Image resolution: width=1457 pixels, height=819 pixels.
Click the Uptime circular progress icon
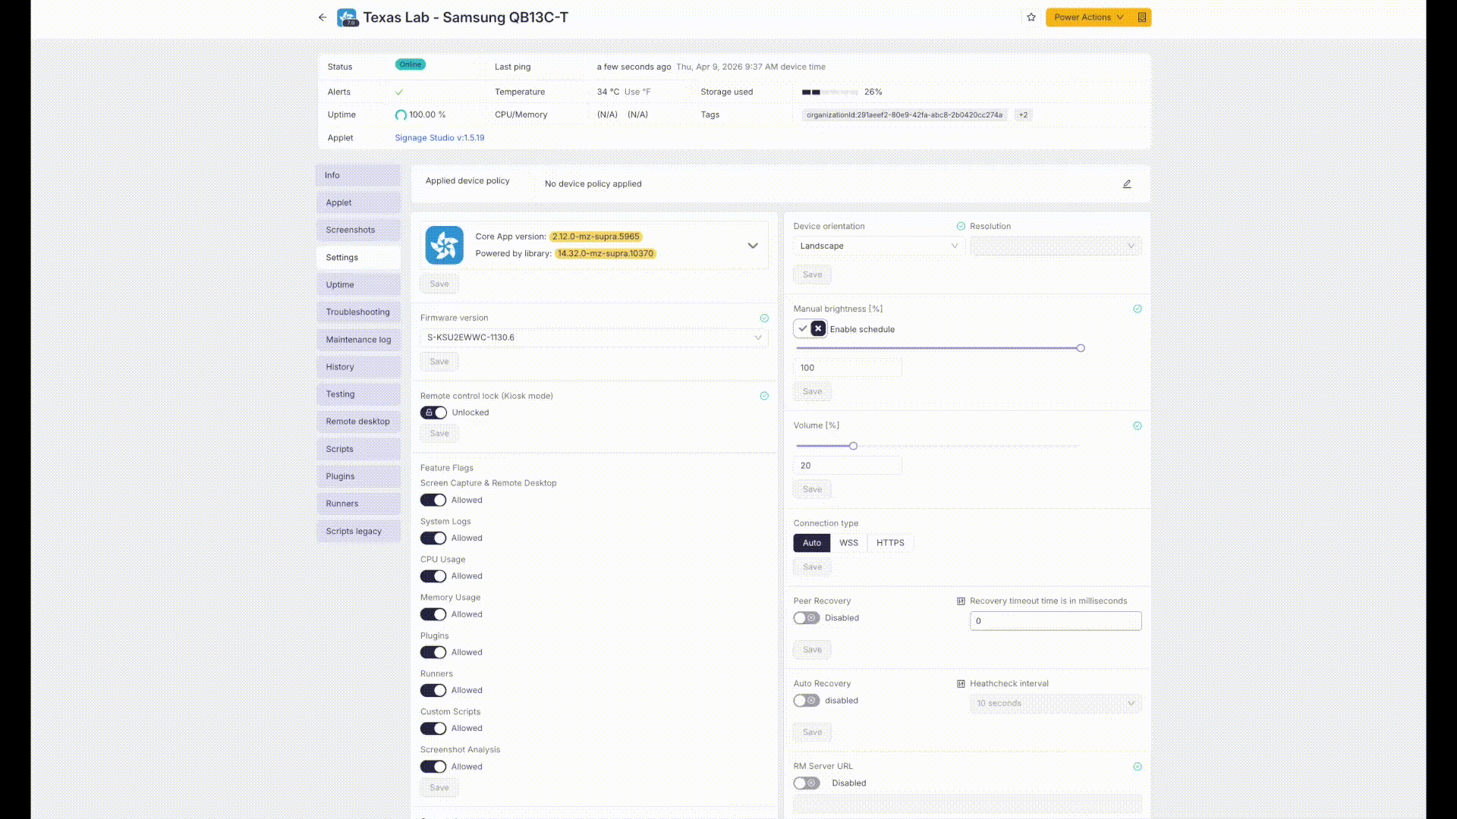coord(401,115)
